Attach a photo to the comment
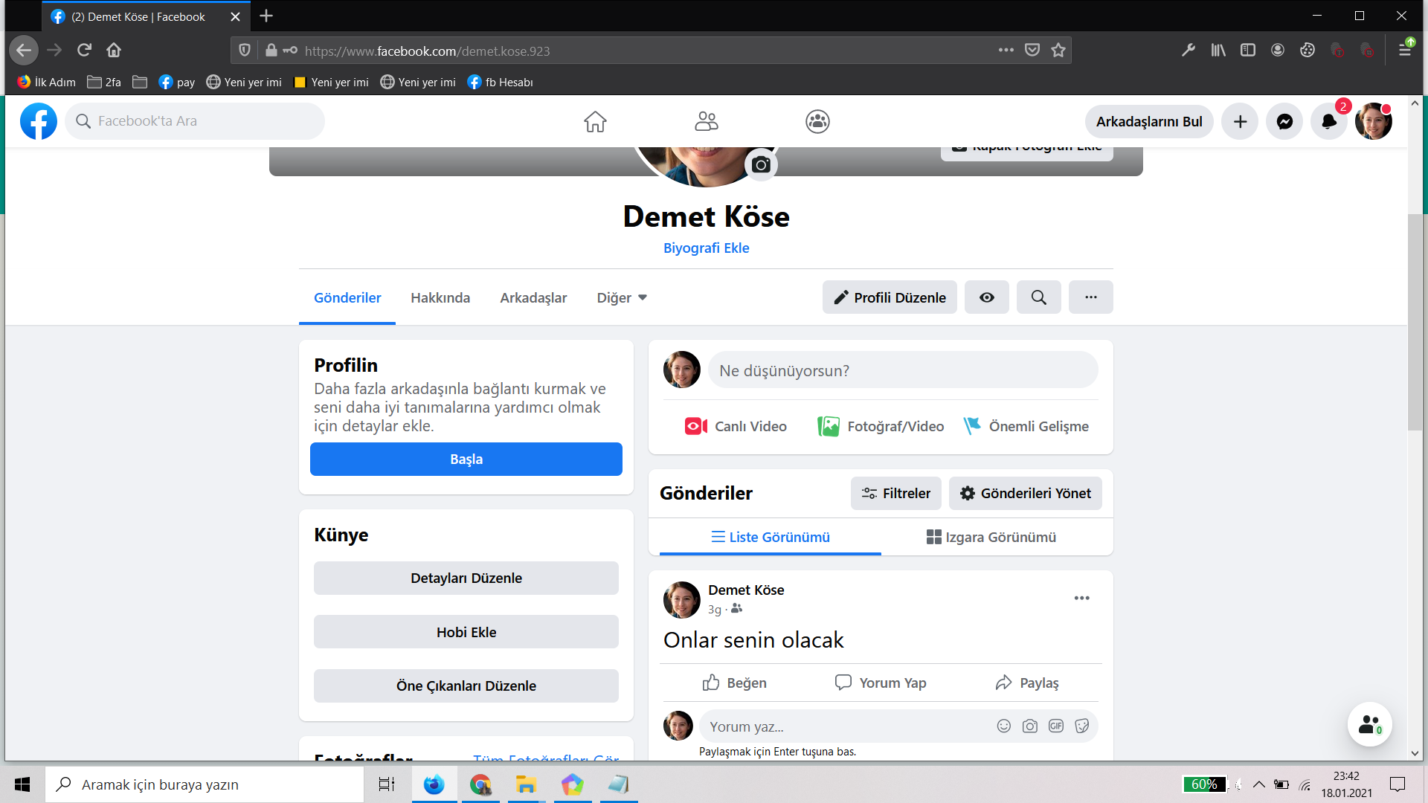1428x803 pixels. click(x=1030, y=726)
